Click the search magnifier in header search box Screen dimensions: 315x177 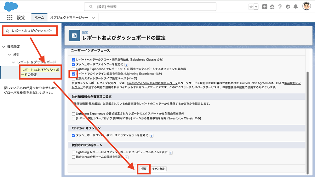91,7
